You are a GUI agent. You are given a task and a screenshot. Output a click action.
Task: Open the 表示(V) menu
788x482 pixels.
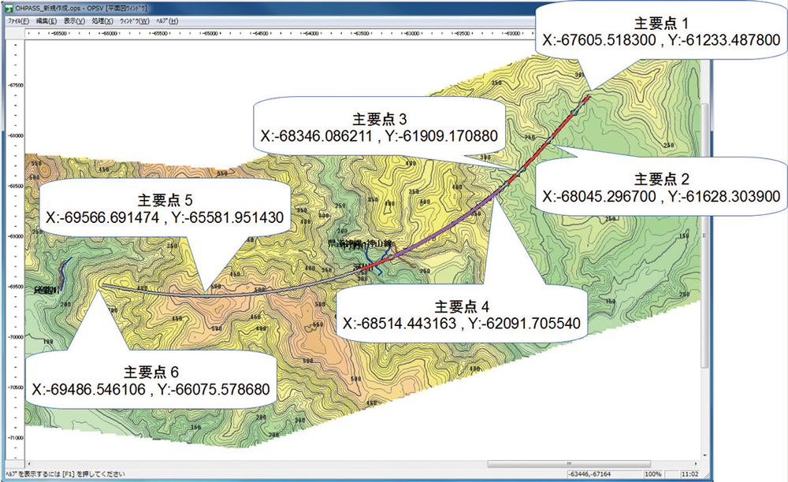pos(74,21)
